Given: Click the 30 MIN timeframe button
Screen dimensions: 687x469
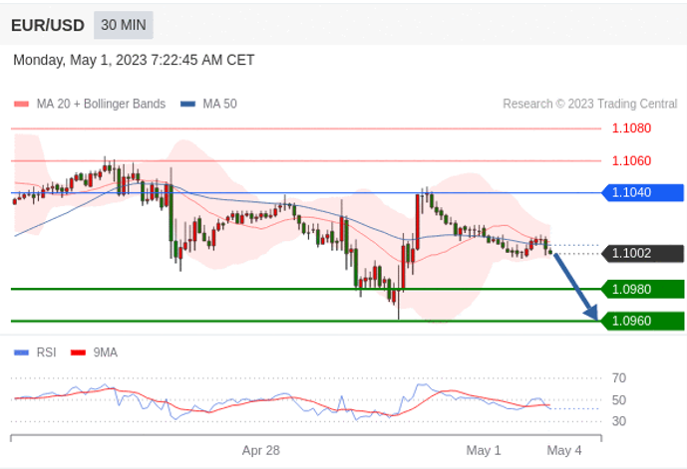Looking at the screenshot, I should tap(123, 25).
